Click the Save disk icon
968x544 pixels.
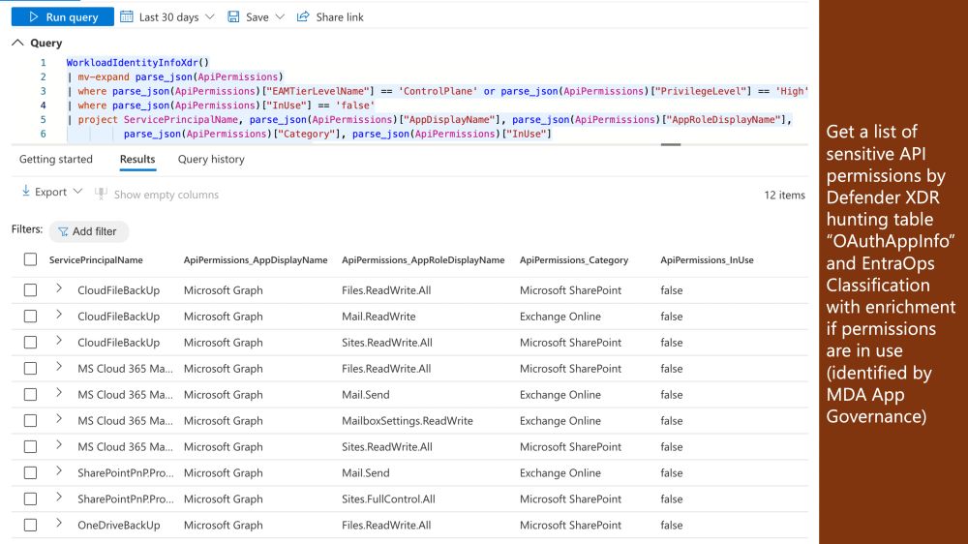(x=233, y=16)
